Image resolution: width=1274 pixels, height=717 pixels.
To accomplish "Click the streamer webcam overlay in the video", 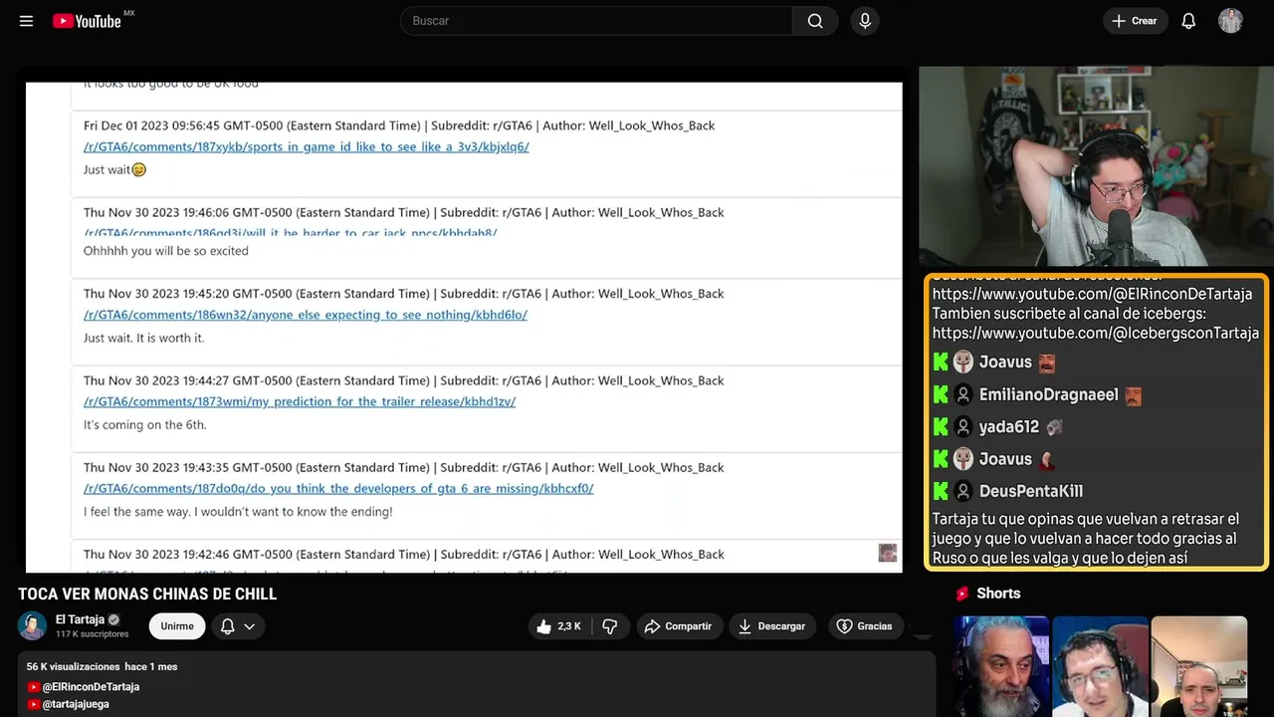I will [x=1096, y=166].
